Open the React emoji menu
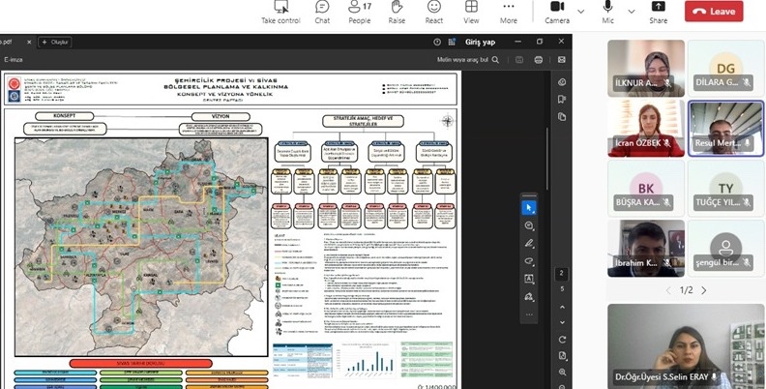Screen dimensions: 766x389 click(x=434, y=12)
